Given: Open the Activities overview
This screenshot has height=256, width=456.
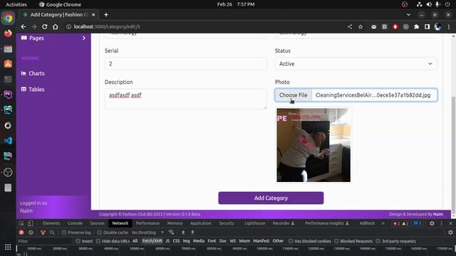Looking at the screenshot, I should [16, 4].
